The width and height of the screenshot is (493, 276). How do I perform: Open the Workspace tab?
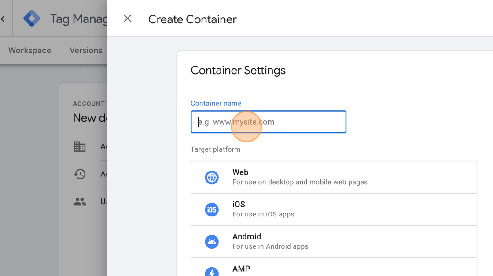point(29,50)
